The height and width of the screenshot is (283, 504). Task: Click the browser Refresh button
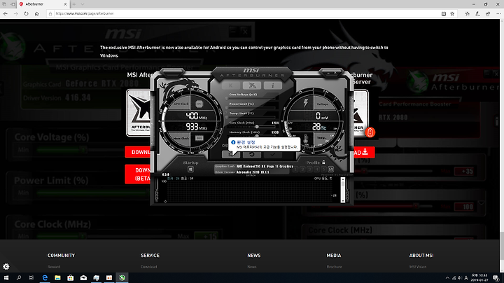(x=26, y=13)
